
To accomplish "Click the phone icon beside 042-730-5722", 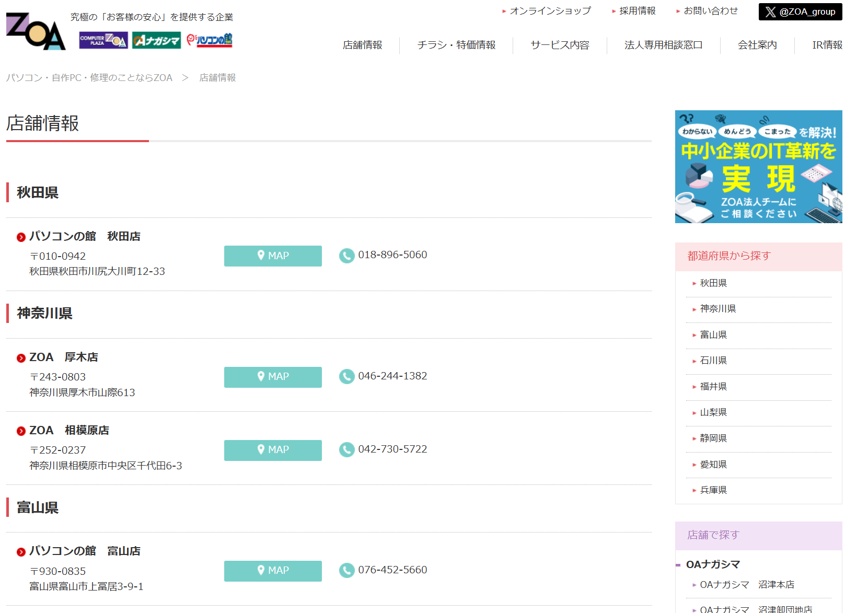I will tap(346, 449).
